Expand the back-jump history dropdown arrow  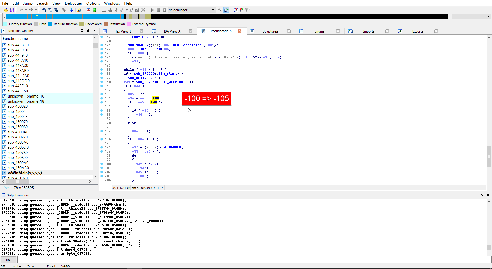(26, 10)
